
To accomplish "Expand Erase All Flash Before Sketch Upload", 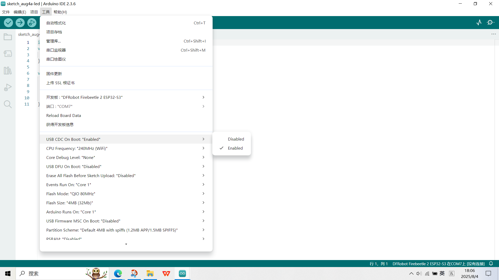I will pos(126,176).
